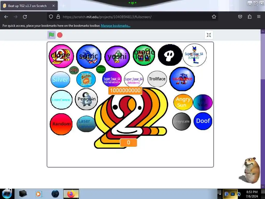Pick the teal-purple 'Virus' bubble
The height and width of the screenshot is (199, 265).
(203, 102)
